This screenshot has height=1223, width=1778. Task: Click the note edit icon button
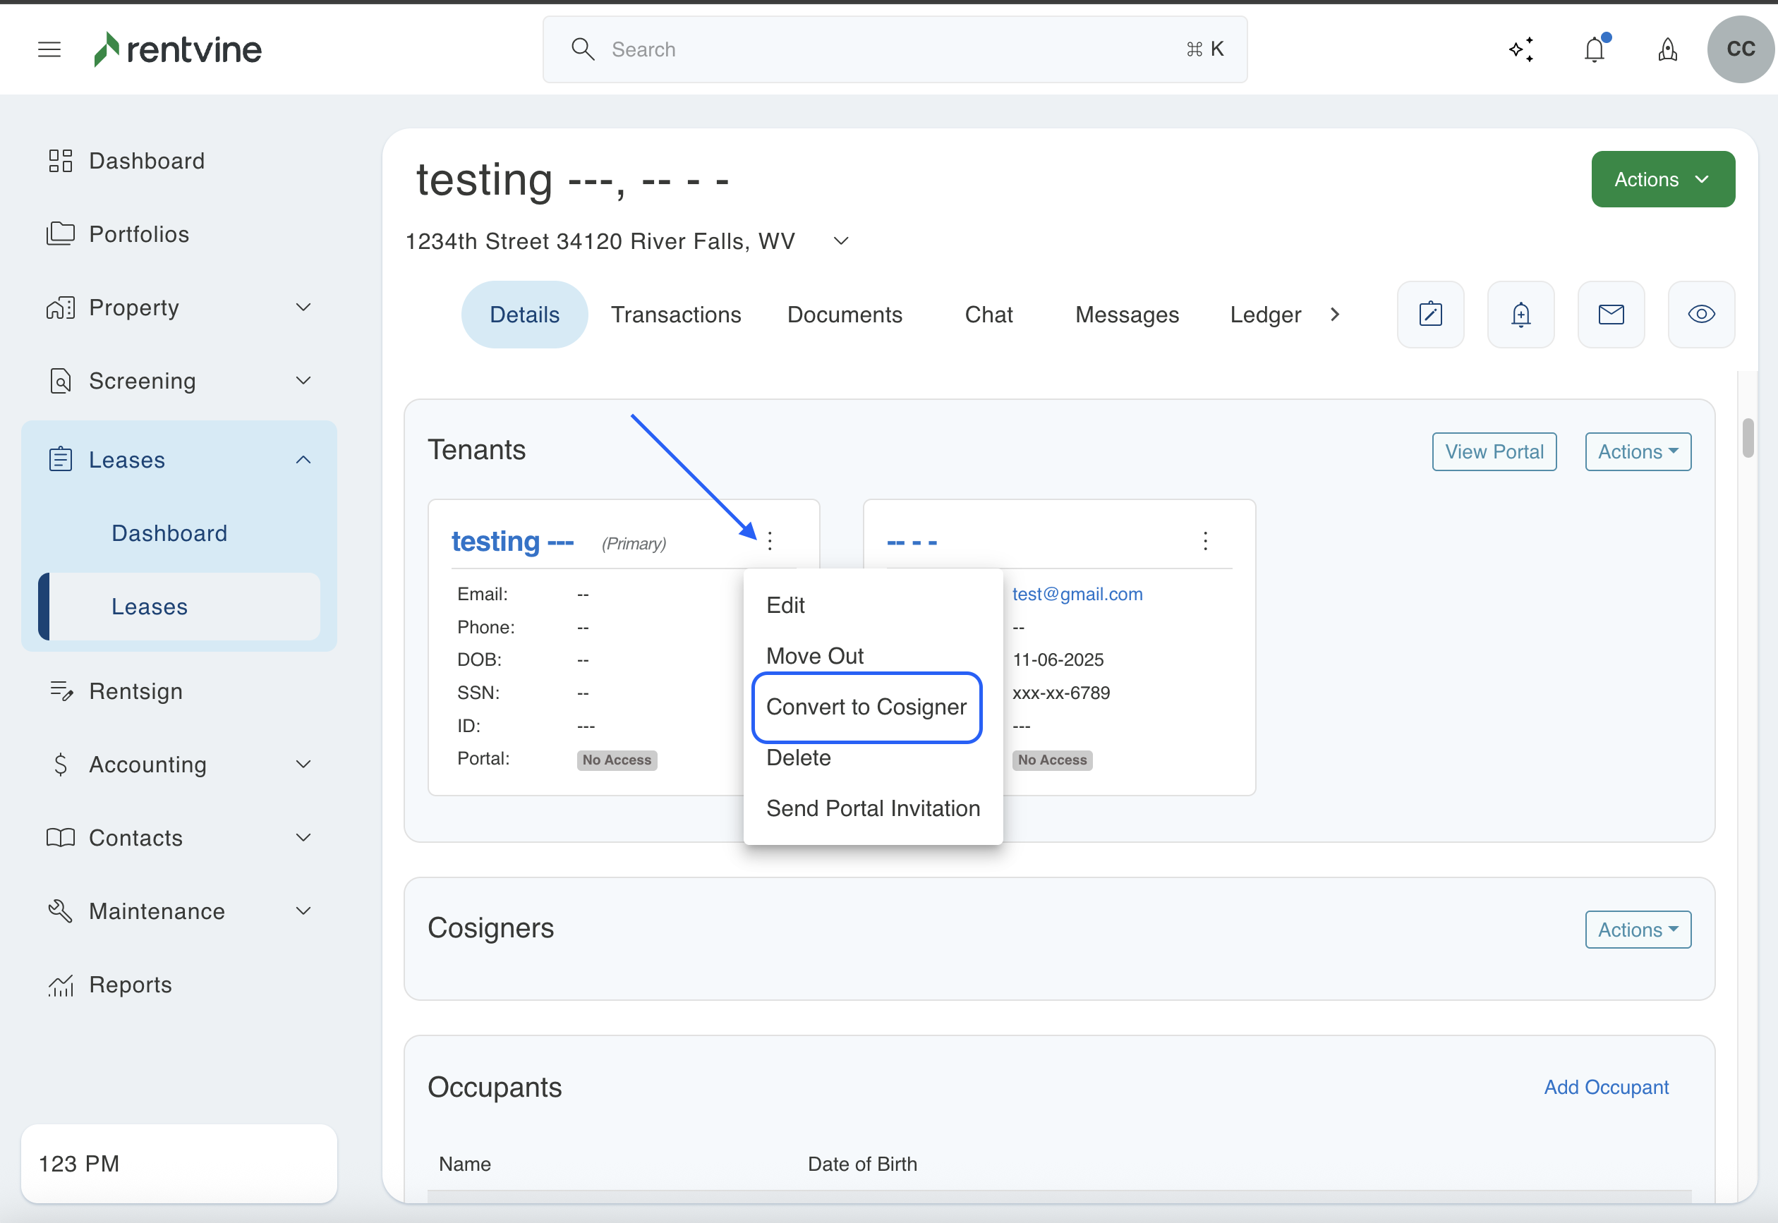pyautogui.click(x=1430, y=314)
